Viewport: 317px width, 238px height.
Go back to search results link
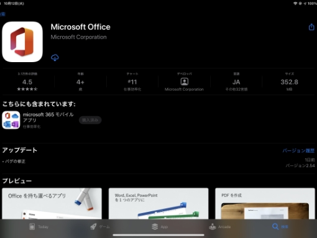2,14
